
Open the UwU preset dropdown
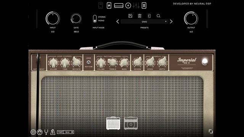coord(144,22)
